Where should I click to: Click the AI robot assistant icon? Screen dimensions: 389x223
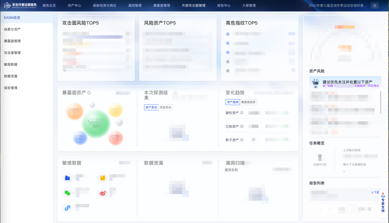pos(316,84)
